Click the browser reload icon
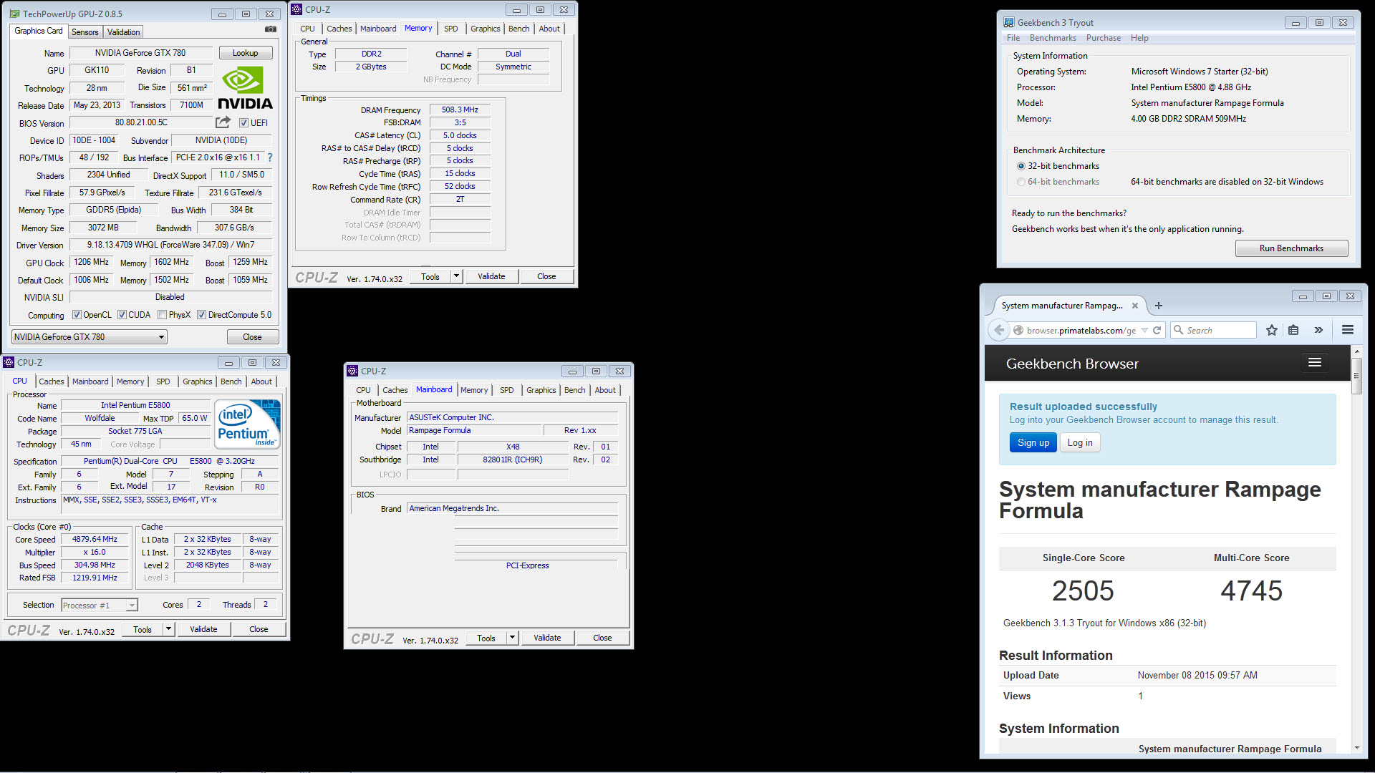Viewport: 1375px width, 773px height. click(x=1157, y=330)
